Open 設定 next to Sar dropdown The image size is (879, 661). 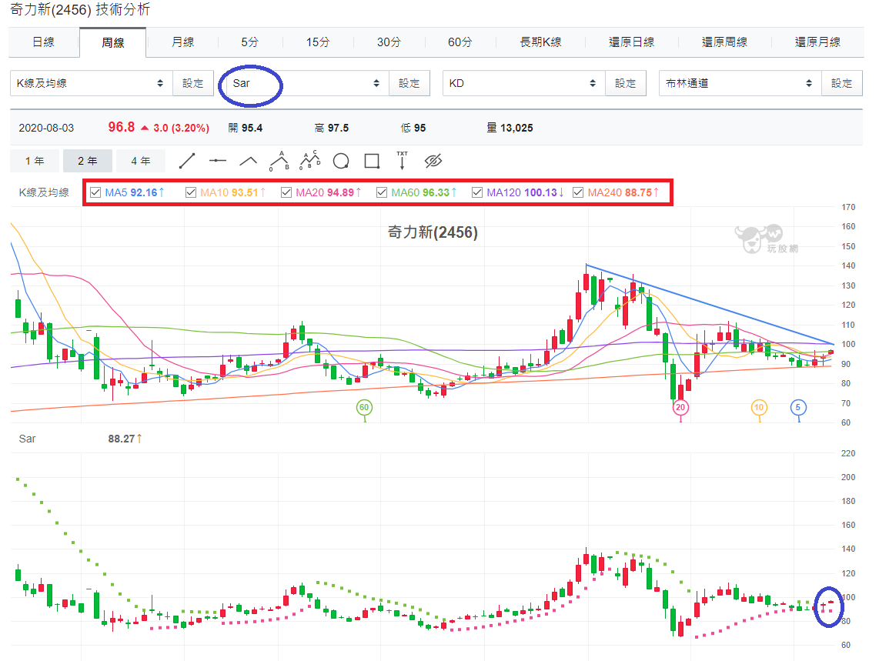[x=409, y=83]
